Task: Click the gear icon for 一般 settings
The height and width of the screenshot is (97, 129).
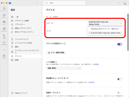Action: tap(12, 17)
